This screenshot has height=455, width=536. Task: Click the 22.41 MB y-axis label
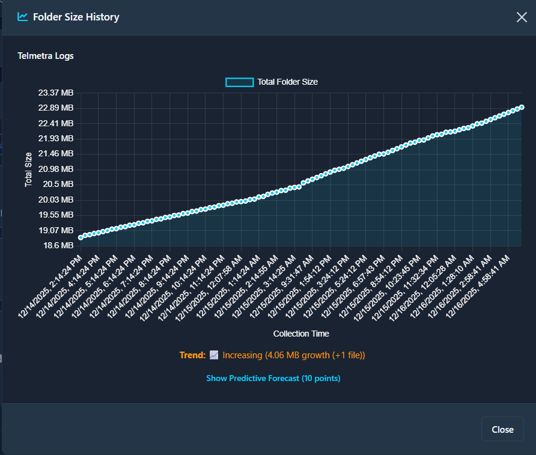(x=56, y=123)
